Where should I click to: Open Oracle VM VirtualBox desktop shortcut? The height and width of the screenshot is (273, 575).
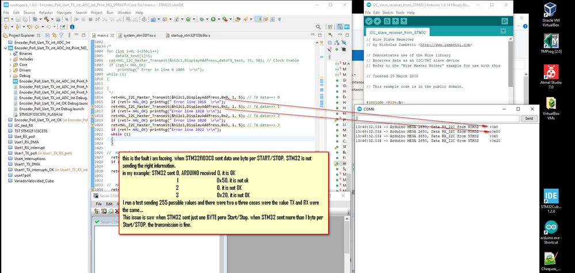pos(551,14)
